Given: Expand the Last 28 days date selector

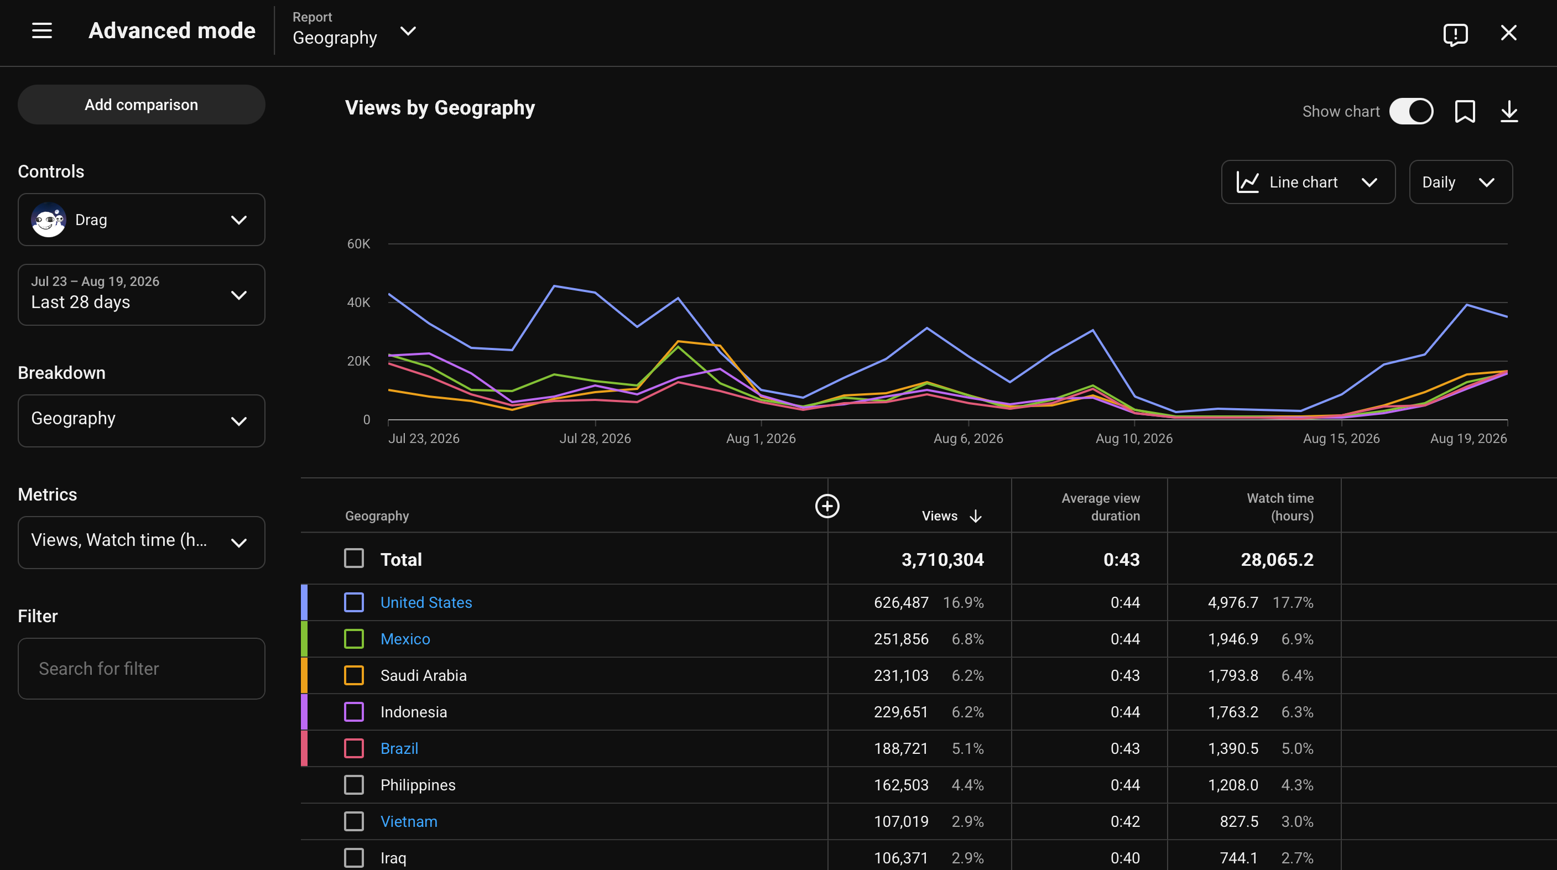Looking at the screenshot, I should pos(142,295).
